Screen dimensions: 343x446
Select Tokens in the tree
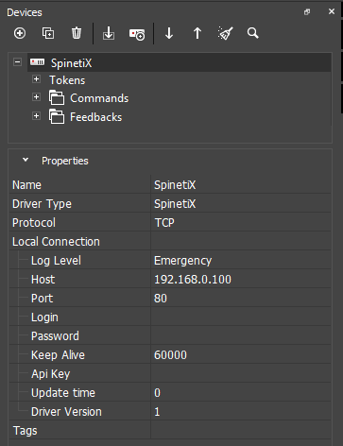67,80
